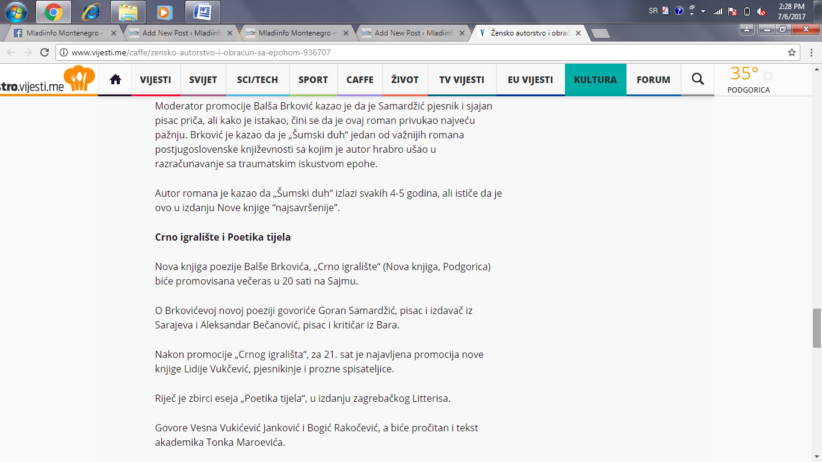Screen dimensions: 822x462
Task: Open Microsoft Word from the taskbar
Action: 202,11
